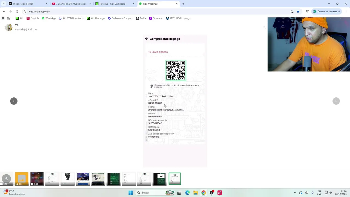The width and height of the screenshot is (350, 197).
Task: Open the volume control in system tray
Action: 330,193
